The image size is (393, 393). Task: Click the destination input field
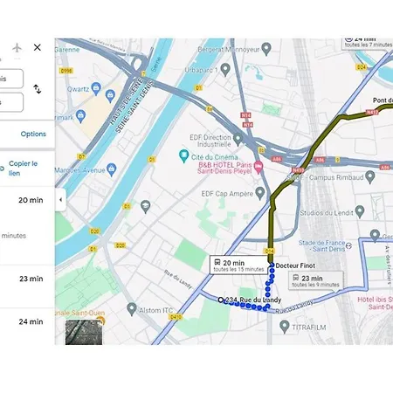pyautogui.click(x=11, y=102)
